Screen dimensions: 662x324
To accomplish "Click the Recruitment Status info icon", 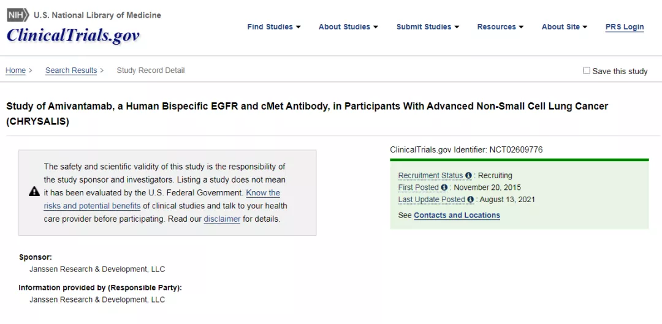I will 468,176.
